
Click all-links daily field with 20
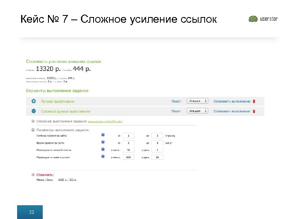157,157
